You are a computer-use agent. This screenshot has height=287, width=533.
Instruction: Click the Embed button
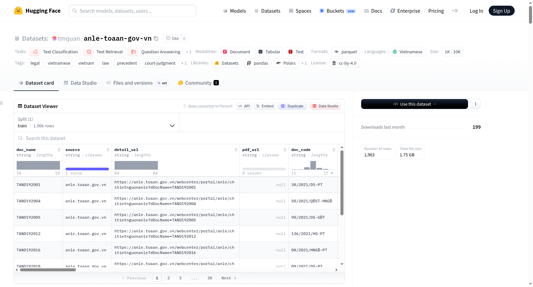click(x=265, y=106)
